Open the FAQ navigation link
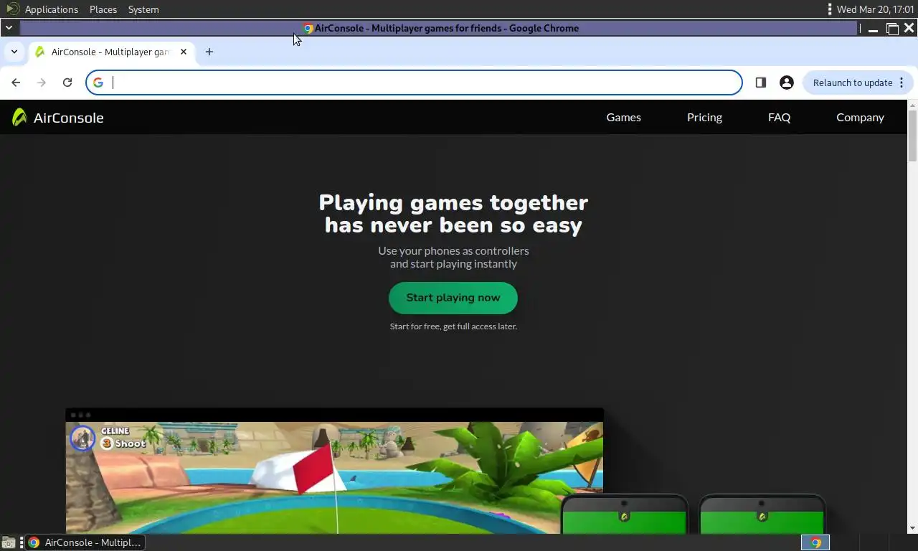The height and width of the screenshot is (551, 918). point(779,118)
